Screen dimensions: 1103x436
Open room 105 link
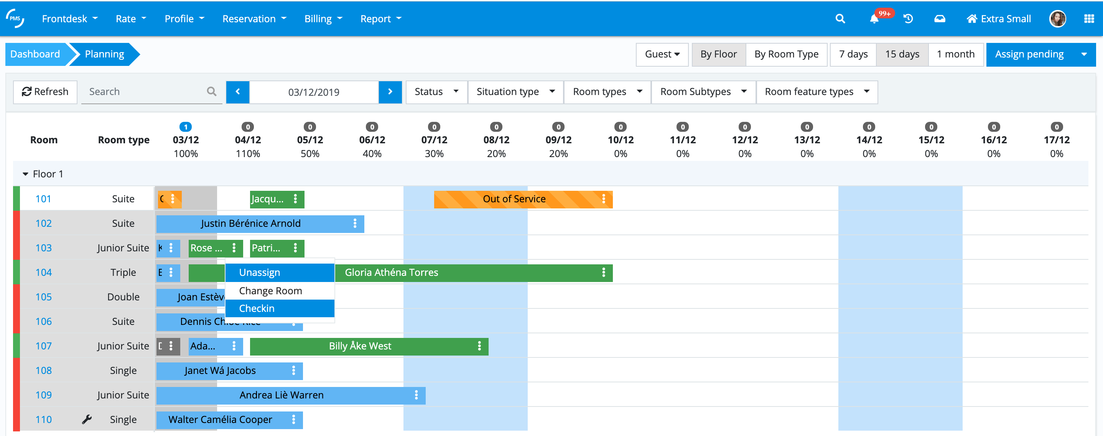pyautogui.click(x=43, y=297)
